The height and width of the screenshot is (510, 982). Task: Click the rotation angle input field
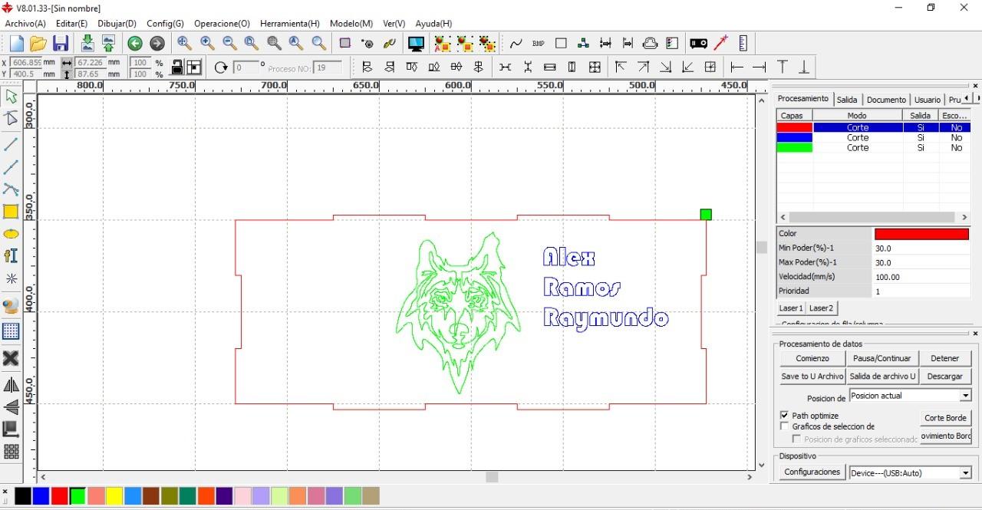(x=246, y=67)
